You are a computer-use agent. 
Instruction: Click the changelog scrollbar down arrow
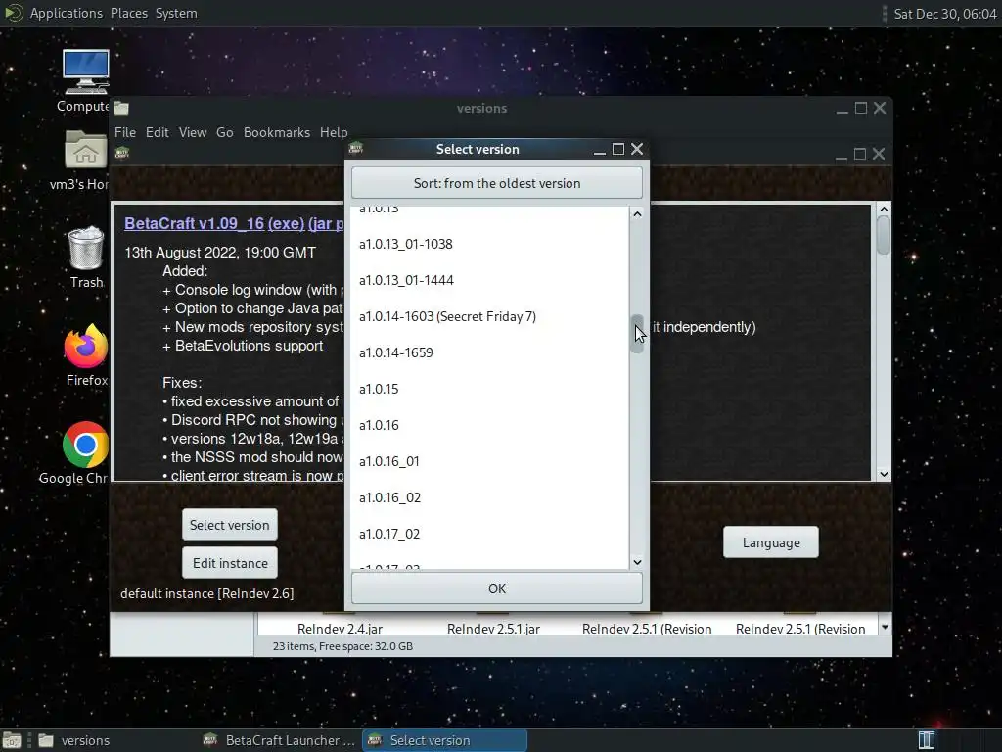click(884, 475)
